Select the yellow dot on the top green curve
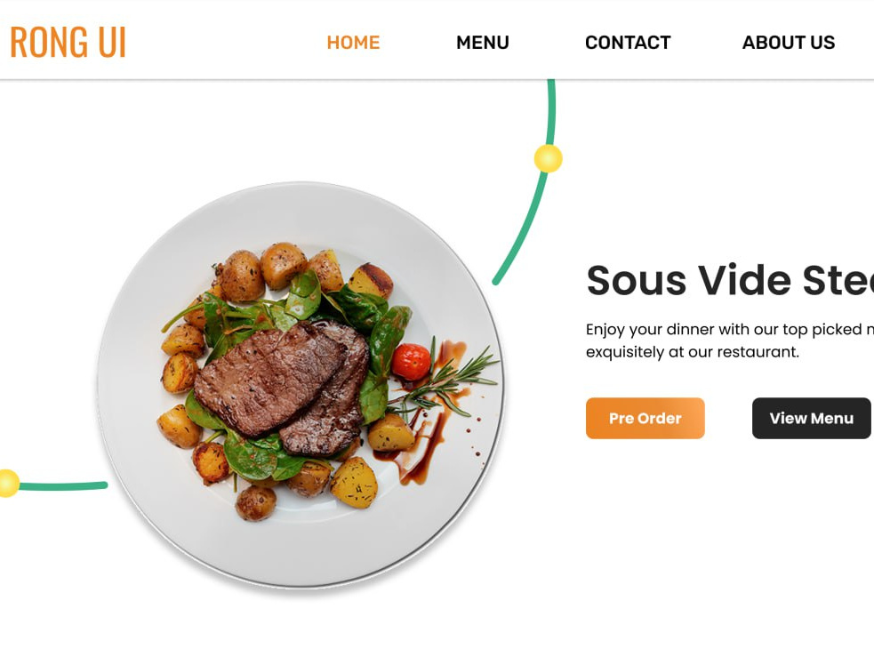874x657 pixels. [x=548, y=158]
